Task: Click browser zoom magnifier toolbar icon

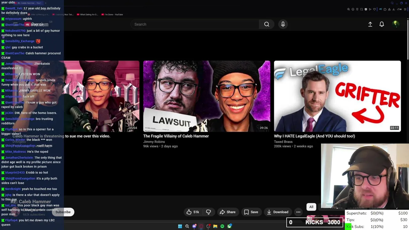Action: tap(349, 9)
